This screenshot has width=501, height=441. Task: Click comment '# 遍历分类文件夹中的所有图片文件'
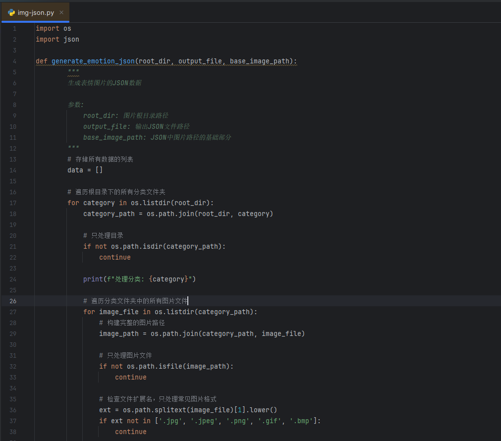point(135,301)
